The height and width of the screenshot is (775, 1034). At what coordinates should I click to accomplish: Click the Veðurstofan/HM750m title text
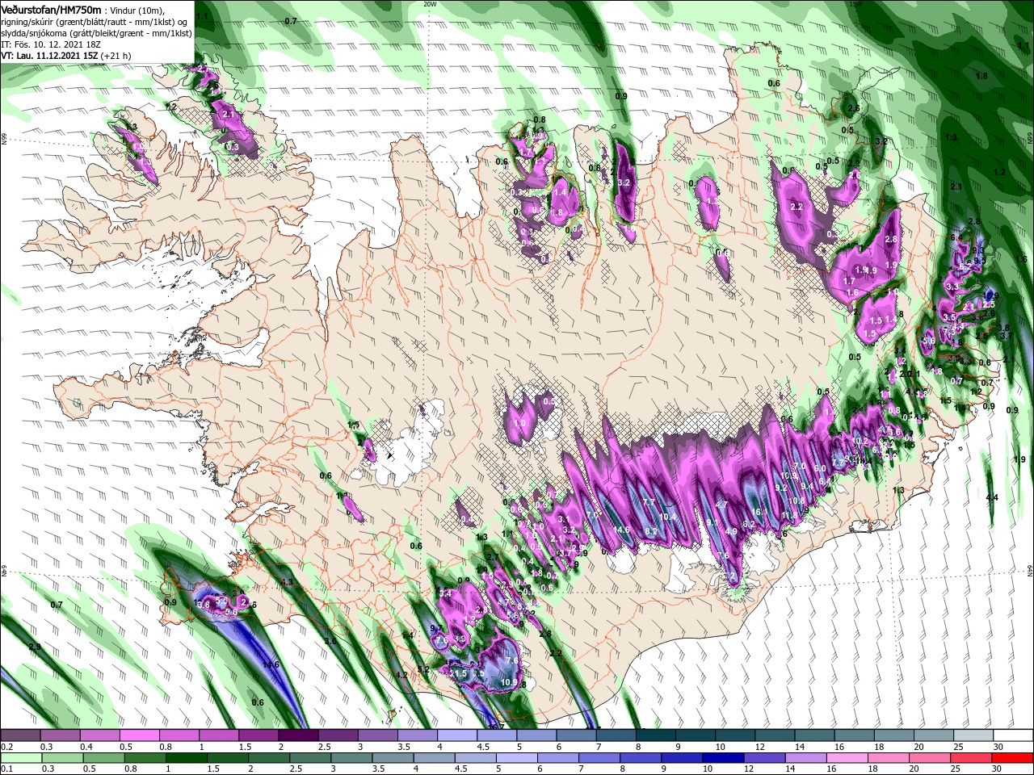pos(52,10)
